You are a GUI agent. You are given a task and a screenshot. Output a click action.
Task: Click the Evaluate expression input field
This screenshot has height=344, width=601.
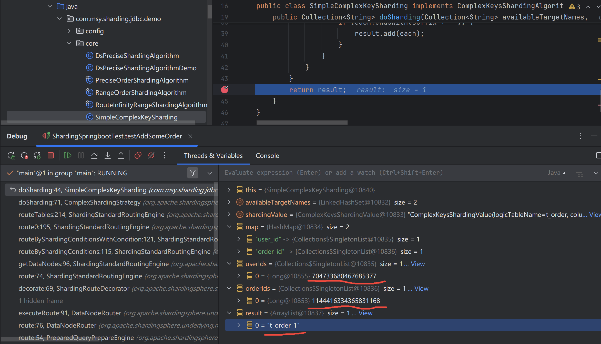click(x=333, y=173)
